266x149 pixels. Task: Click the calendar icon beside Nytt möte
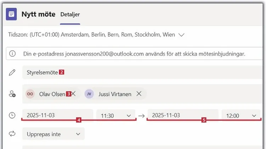[x=11, y=15]
